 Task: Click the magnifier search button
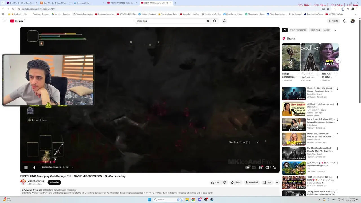click(x=215, y=21)
